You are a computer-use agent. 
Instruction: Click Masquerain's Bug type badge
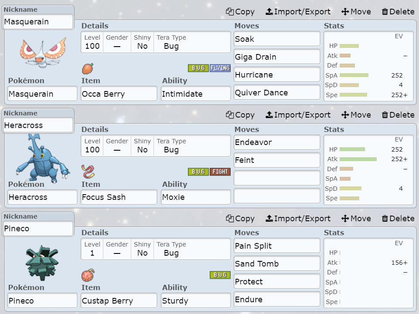point(198,68)
